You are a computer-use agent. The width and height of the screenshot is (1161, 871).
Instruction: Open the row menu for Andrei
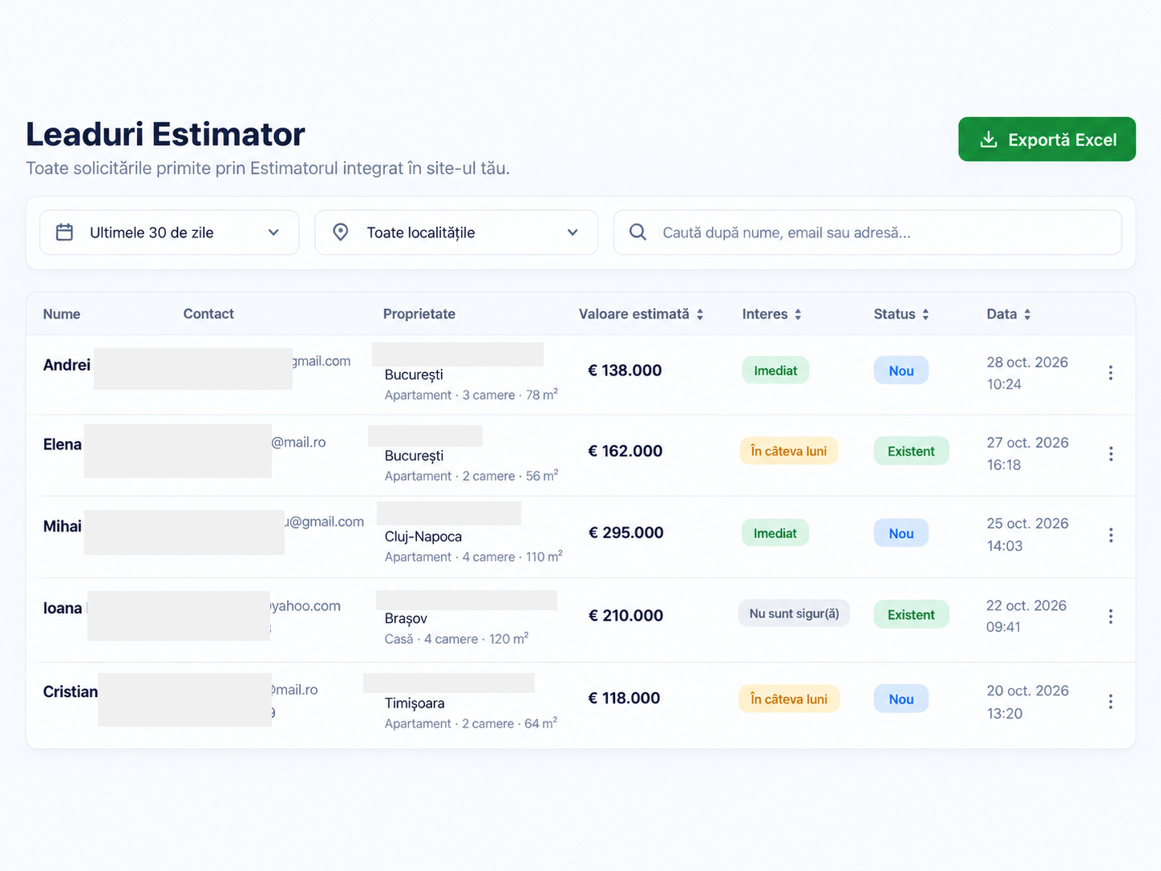point(1110,373)
